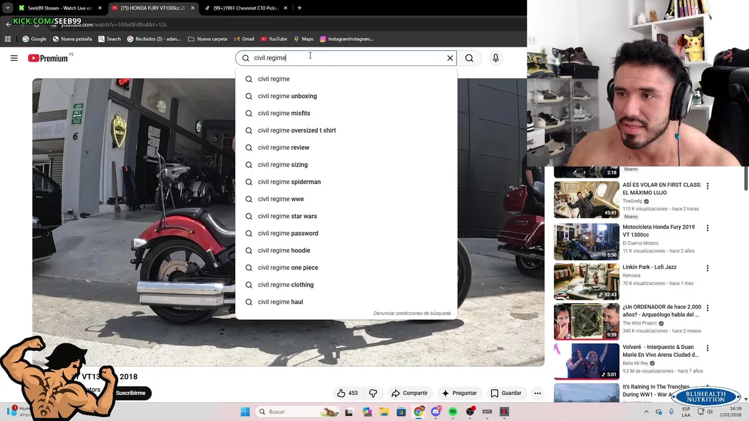Close the HONDA FURY VT1300cc tab
Viewport: 749px width, 421px height.
(193, 8)
